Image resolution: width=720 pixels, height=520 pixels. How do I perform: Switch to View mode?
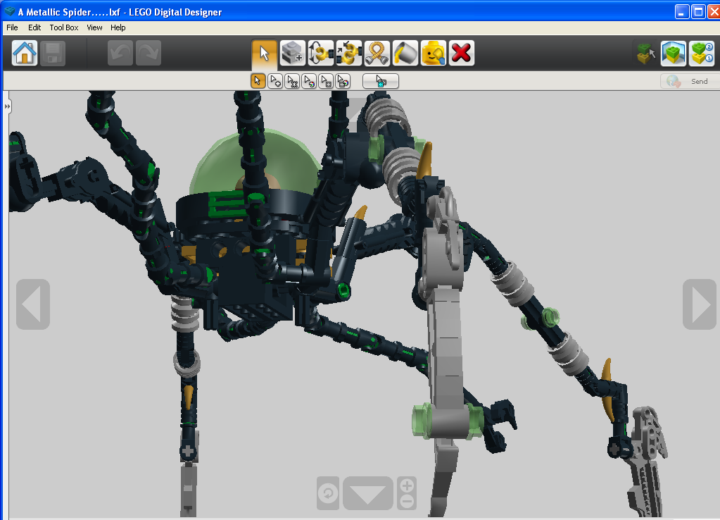pos(673,52)
